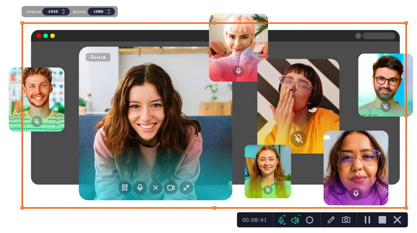Image resolution: width=417 pixels, height=233 pixels.
Task: Adjust width using the Ширина stepper arrows
Action: (x=64, y=12)
